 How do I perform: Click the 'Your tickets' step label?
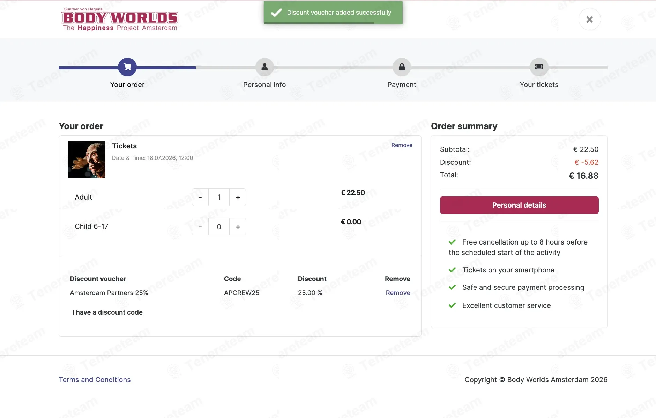[539, 85]
